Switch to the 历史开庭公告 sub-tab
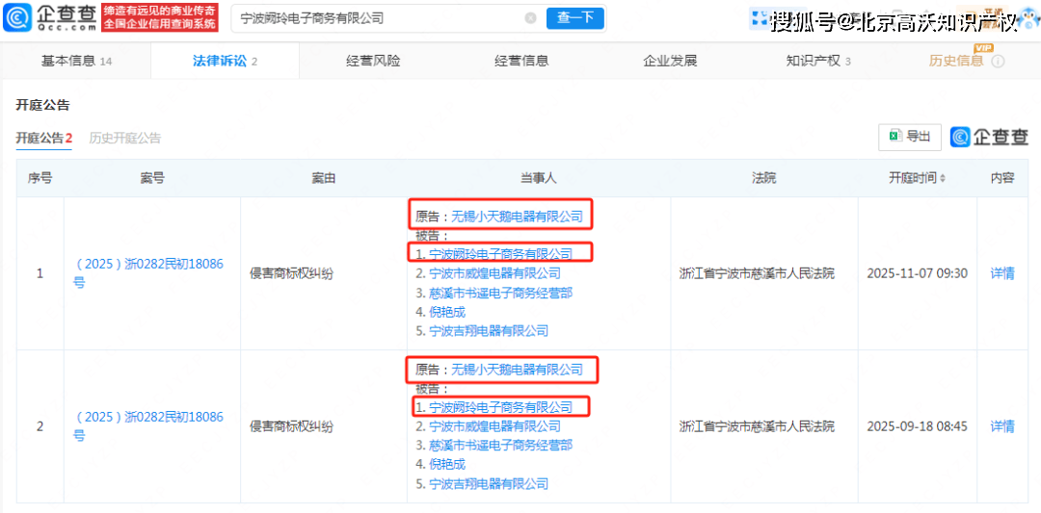Image resolution: width=1041 pixels, height=513 pixels. coord(125,138)
